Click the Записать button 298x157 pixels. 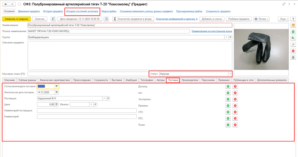tap(39, 19)
